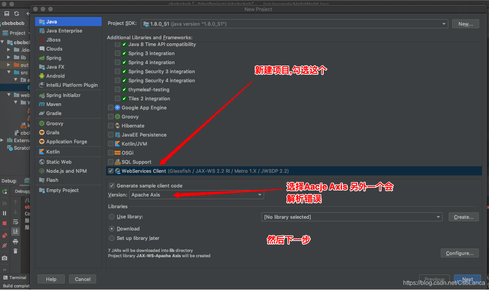
Task: Select JBoss project type
Action: (x=68, y=40)
